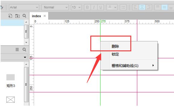Choose 删除 from the context menu

coord(129,46)
